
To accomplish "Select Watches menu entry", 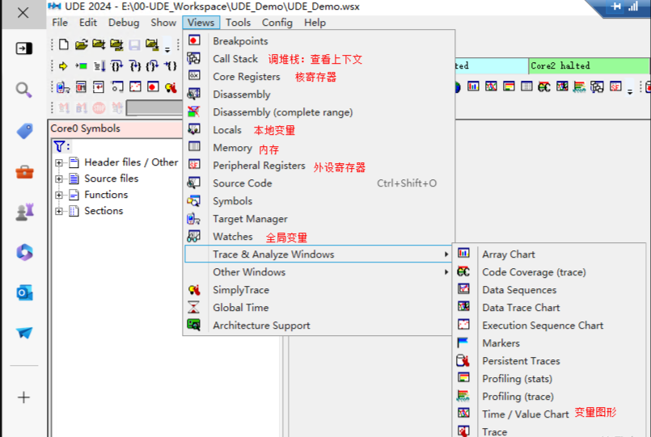I will (x=319, y=237).
